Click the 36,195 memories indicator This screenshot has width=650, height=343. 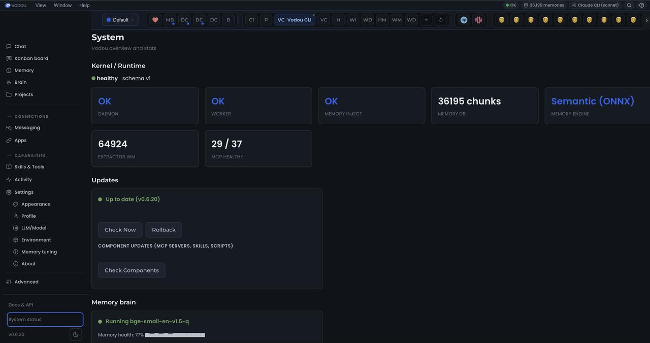tap(544, 5)
